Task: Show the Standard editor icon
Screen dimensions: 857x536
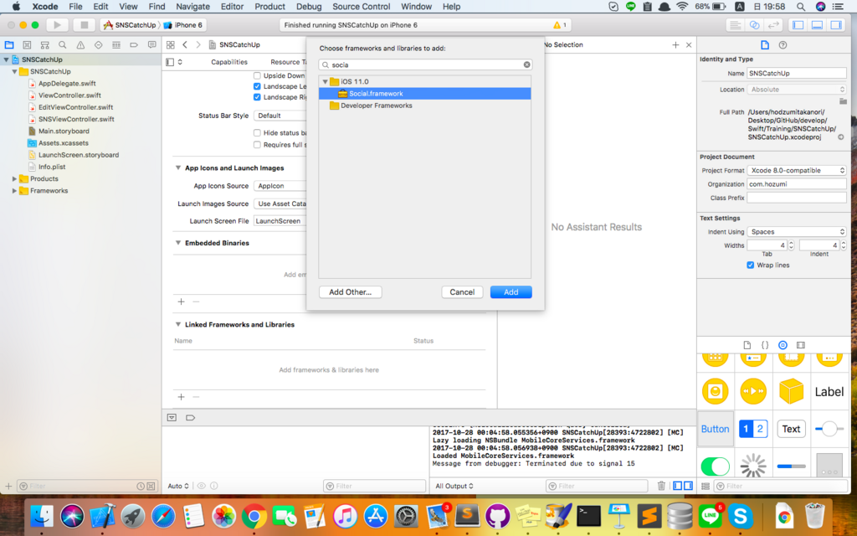Action: coord(735,25)
